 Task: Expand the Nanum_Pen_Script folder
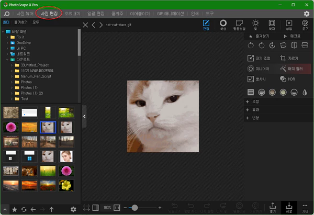pos(12,76)
